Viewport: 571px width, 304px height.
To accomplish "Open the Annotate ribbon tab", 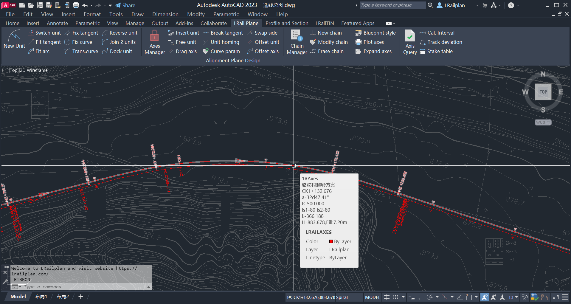I will pos(57,23).
